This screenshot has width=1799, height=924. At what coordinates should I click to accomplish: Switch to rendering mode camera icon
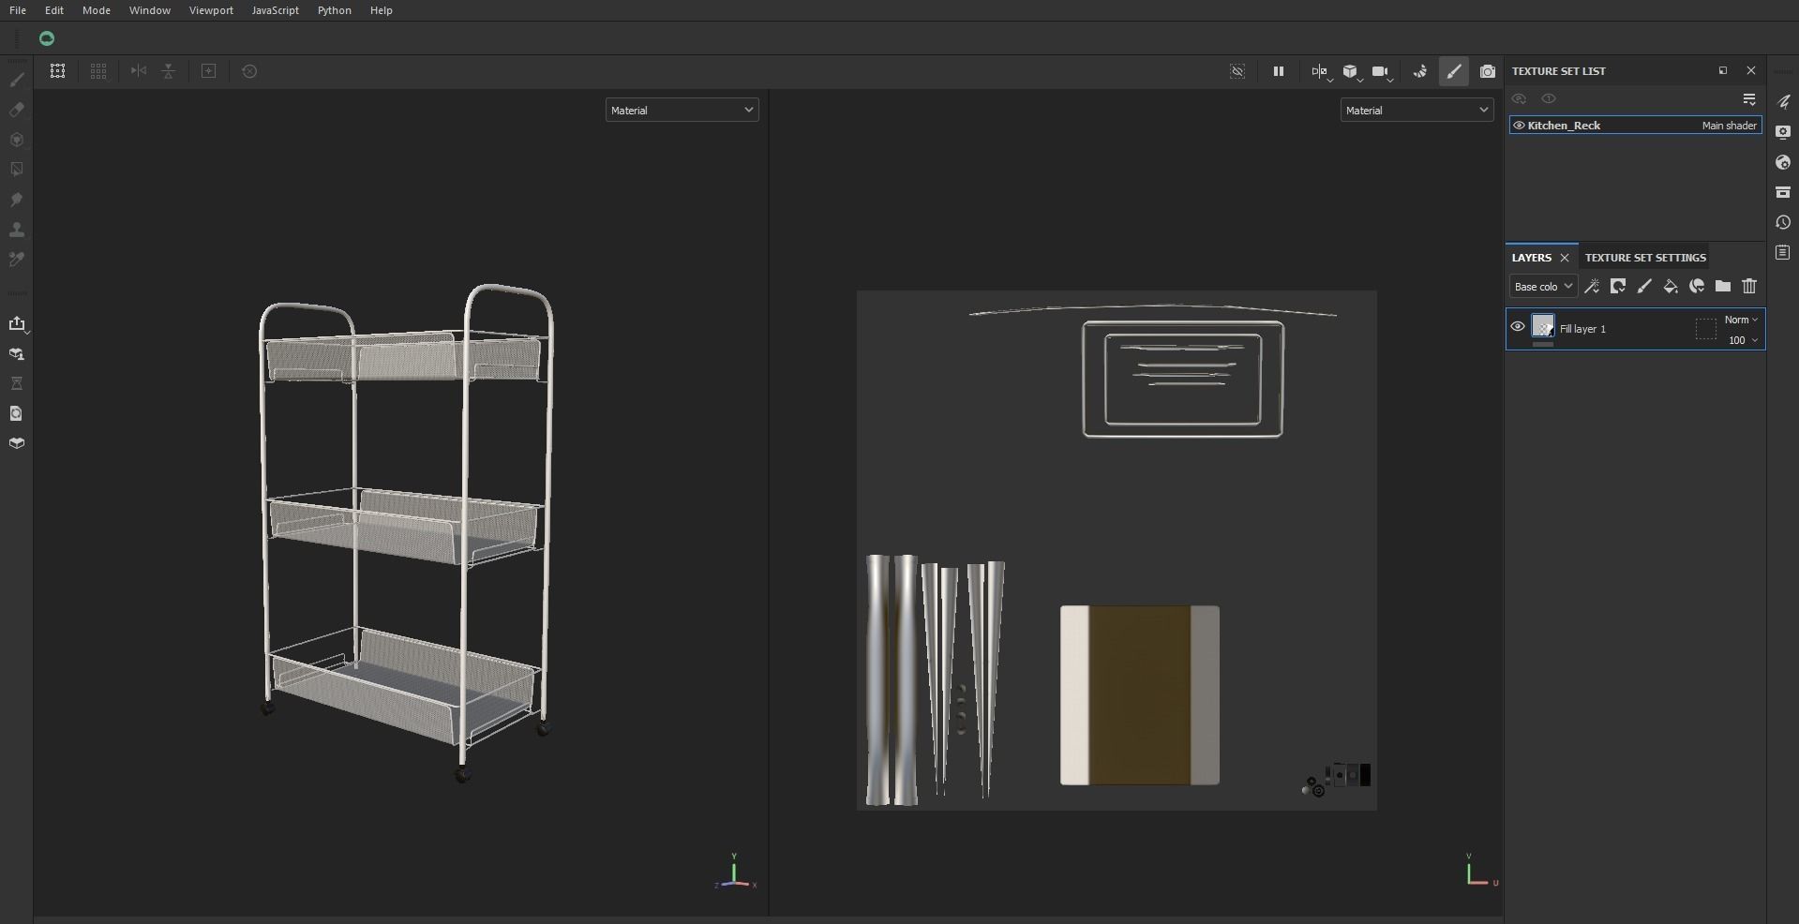click(x=1488, y=71)
